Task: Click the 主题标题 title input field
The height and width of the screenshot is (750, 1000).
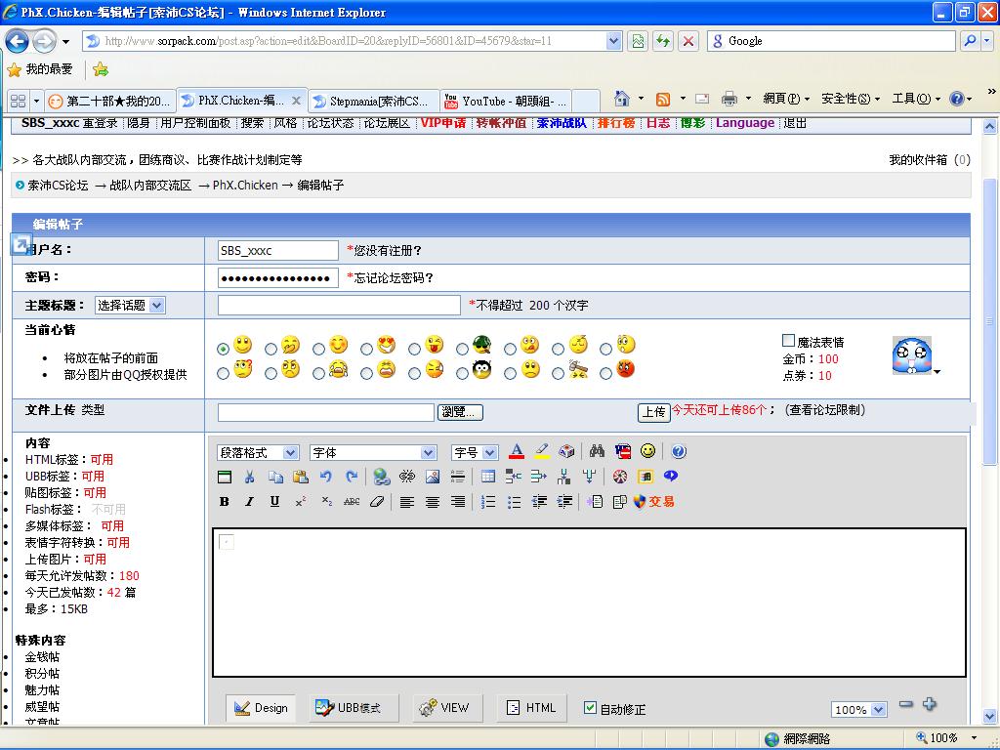Action: (x=338, y=306)
